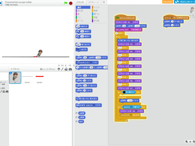
Task: Click the green flag to start project
Action: 66,3
